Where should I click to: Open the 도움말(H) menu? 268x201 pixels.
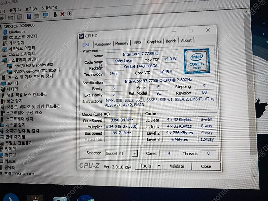[x=49, y=7]
